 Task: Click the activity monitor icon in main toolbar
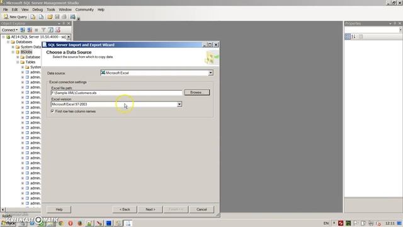[73, 17]
